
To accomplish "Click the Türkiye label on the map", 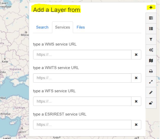I will [20, 108].
